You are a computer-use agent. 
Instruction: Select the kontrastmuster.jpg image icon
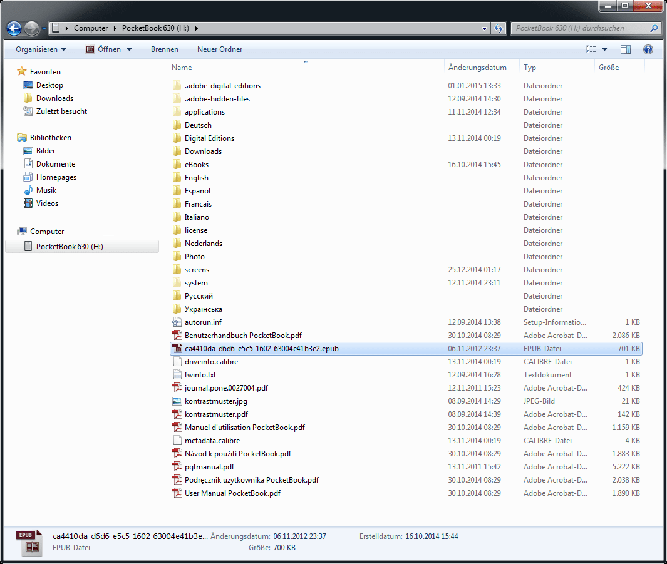point(177,401)
